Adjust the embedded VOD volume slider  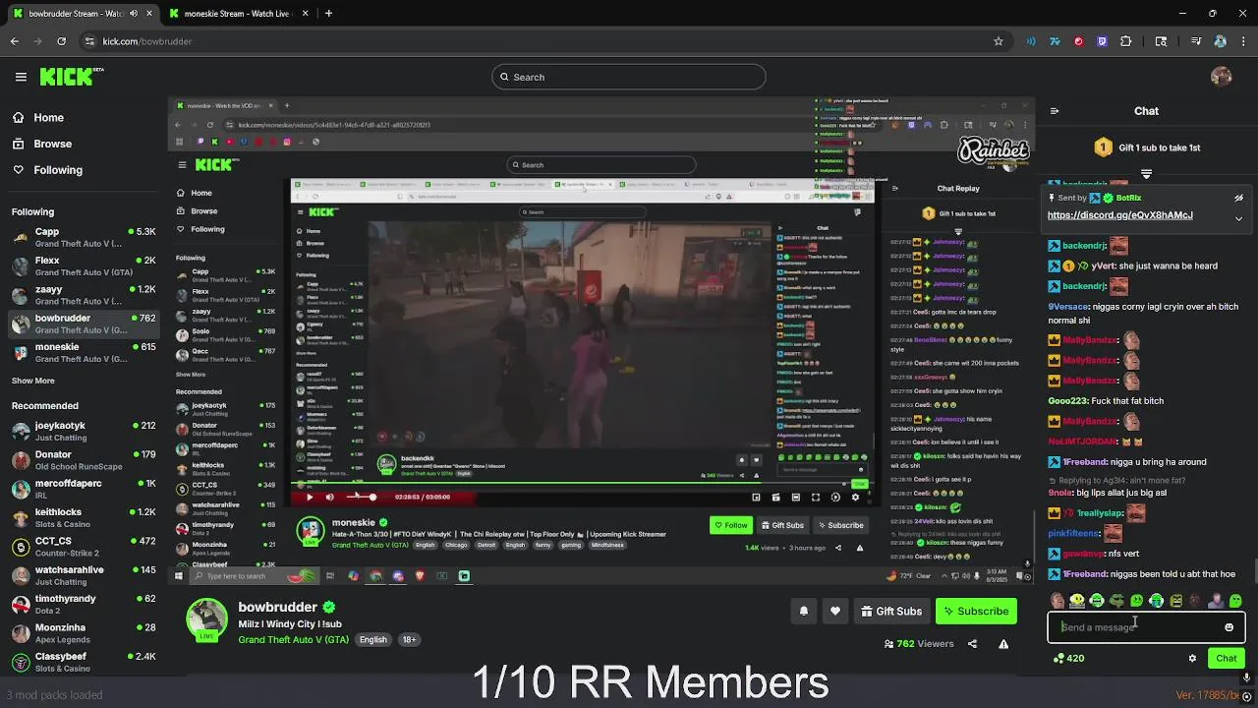(361, 498)
